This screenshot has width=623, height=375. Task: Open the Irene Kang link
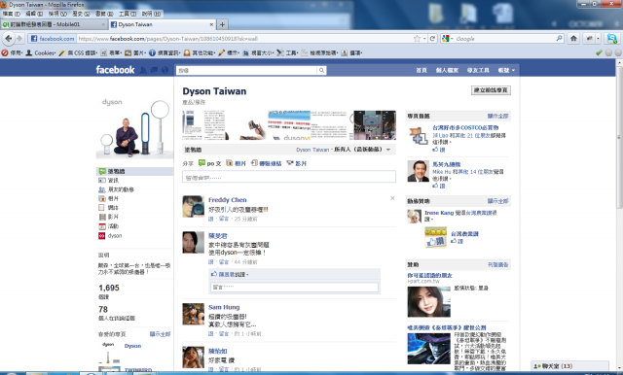[439, 213]
